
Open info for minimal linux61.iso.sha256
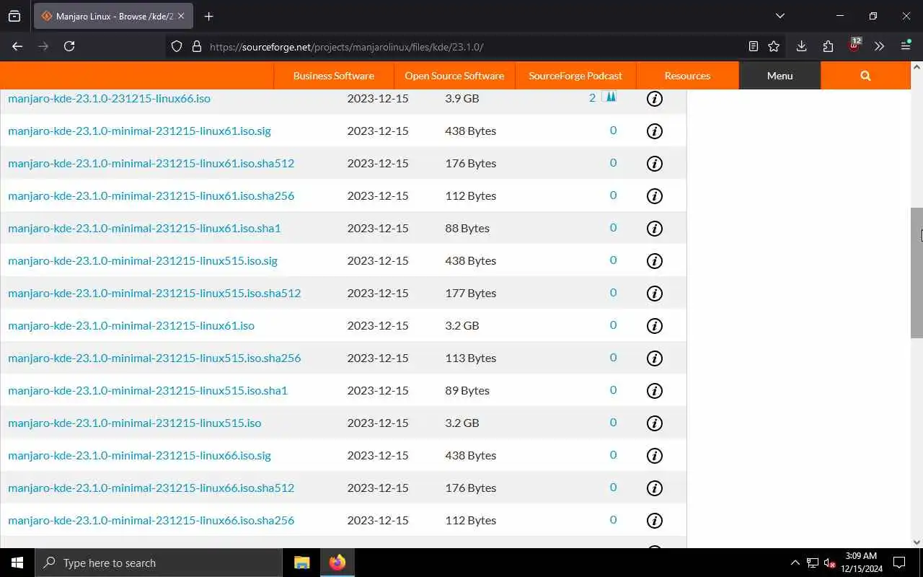pyautogui.click(x=655, y=195)
